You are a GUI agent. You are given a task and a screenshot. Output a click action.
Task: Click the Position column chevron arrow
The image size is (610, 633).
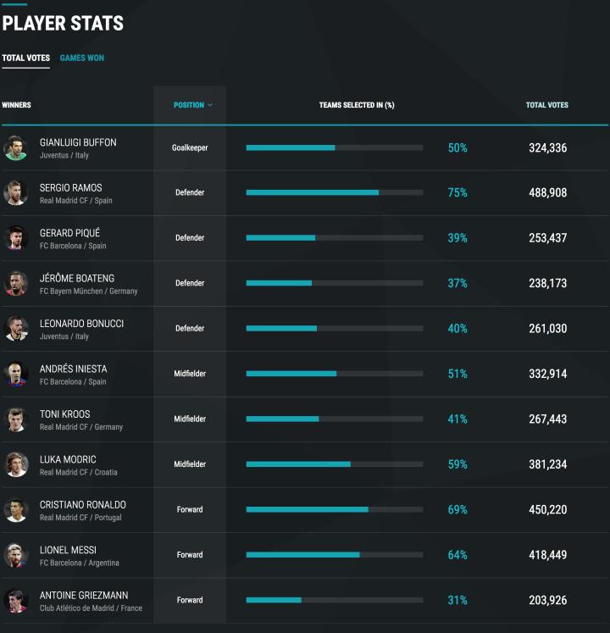(x=210, y=105)
